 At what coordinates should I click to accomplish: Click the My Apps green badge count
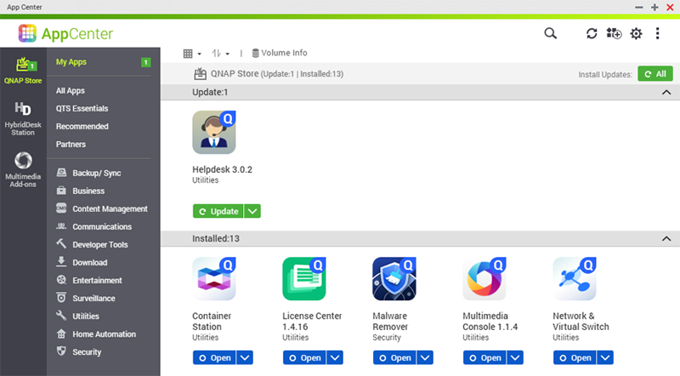[146, 62]
